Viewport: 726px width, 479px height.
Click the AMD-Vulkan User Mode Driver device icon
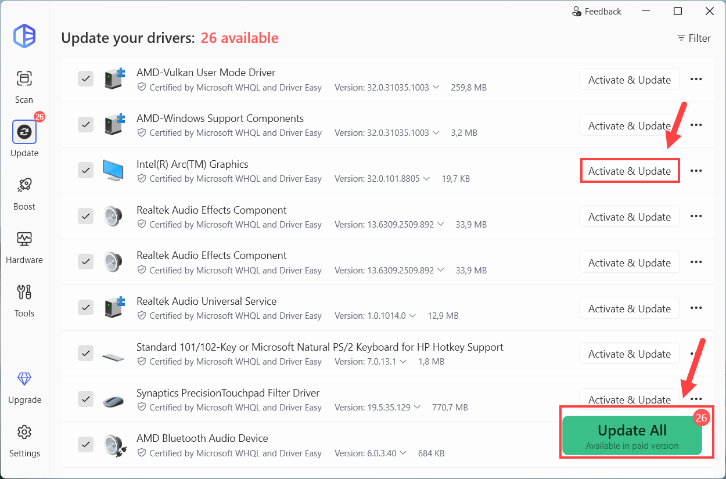click(114, 79)
